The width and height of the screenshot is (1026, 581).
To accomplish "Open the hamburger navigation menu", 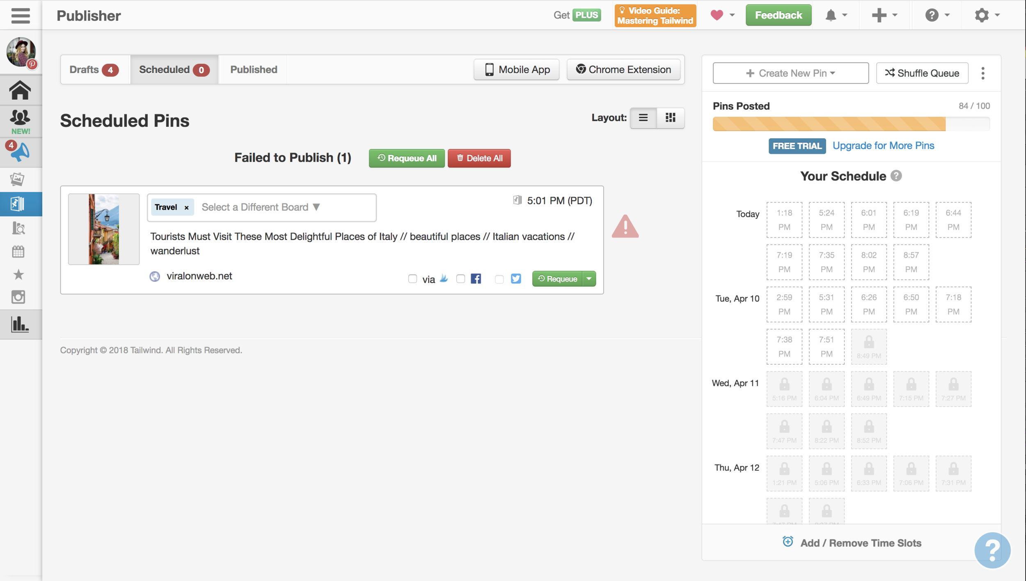I will pos(21,16).
